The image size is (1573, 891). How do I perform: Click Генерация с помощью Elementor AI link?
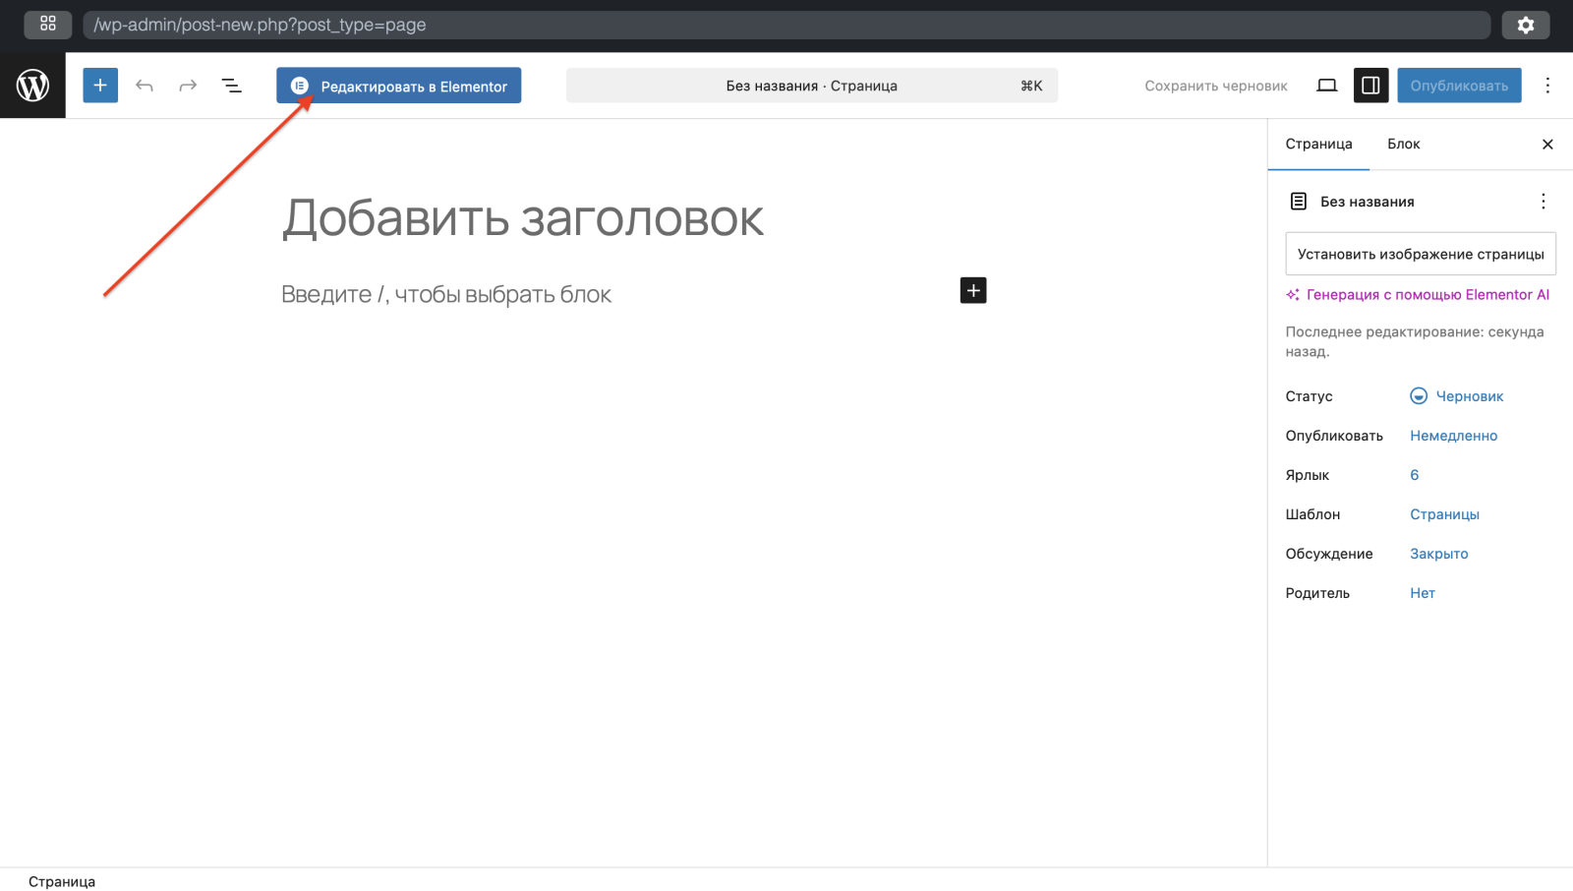pyautogui.click(x=1427, y=294)
